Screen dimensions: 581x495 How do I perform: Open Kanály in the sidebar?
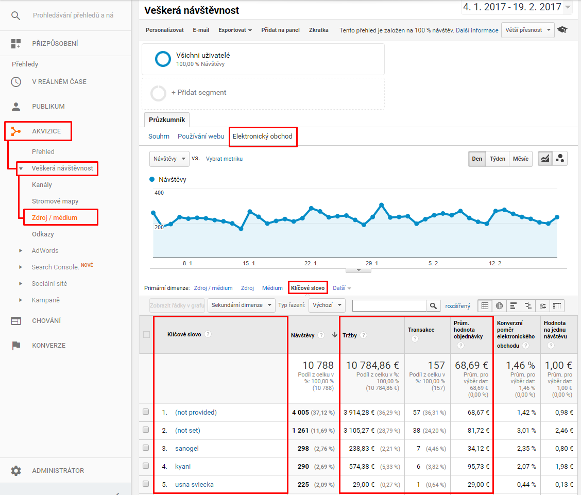42,184
